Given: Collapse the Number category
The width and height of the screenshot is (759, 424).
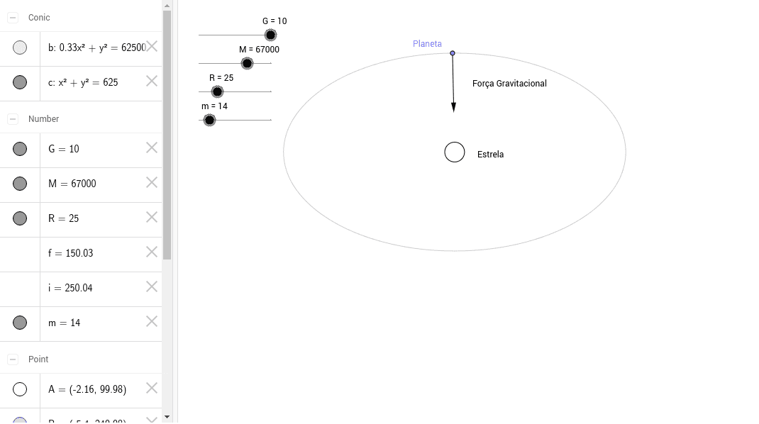Looking at the screenshot, I should [13, 119].
